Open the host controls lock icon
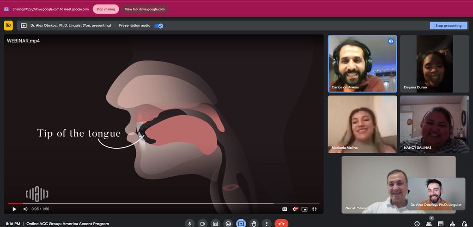473x227 pixels. point(464,224)
